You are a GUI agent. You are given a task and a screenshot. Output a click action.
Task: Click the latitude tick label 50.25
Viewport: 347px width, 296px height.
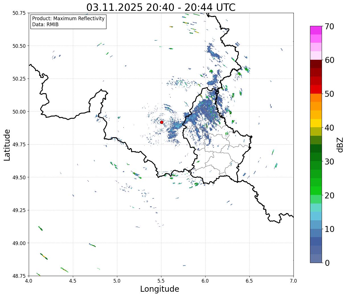[x=19, y=79]
